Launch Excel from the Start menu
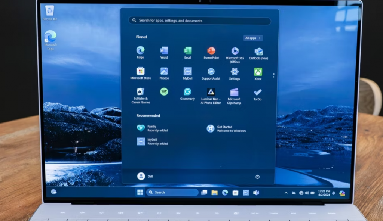The height and width of the screenshot is (221, 383). [x=187, y=51]
